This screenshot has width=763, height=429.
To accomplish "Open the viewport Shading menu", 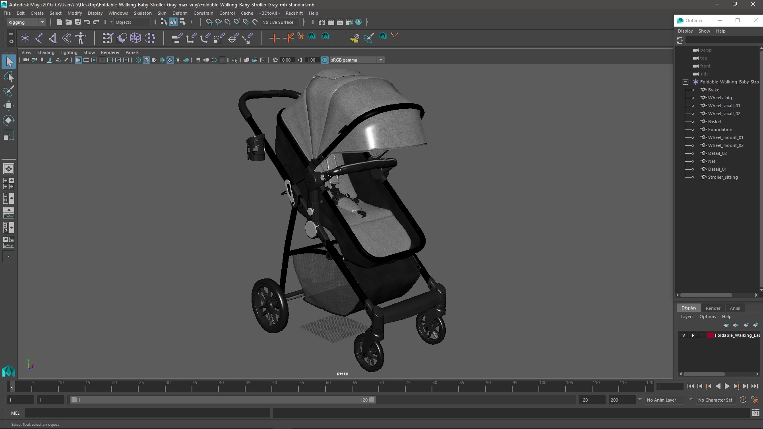I will pyautogui.click(x=46, y=52).
